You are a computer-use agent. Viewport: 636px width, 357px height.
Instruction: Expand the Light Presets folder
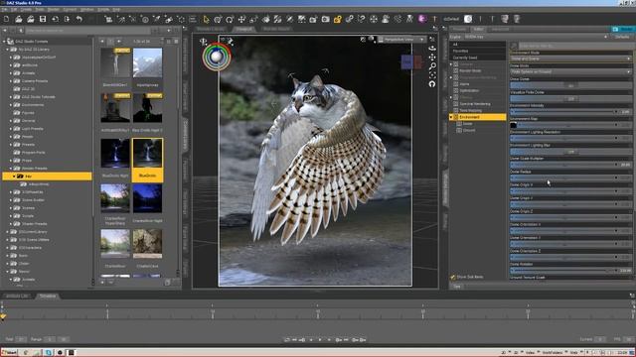tap(11, 129)
